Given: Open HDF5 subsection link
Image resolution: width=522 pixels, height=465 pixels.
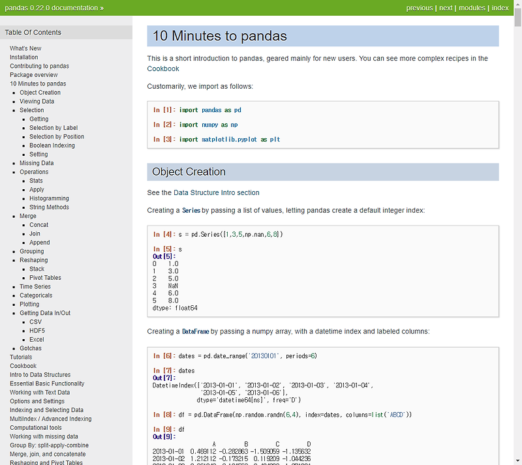Looking at the screenshot, I should (x=37, y=331).
